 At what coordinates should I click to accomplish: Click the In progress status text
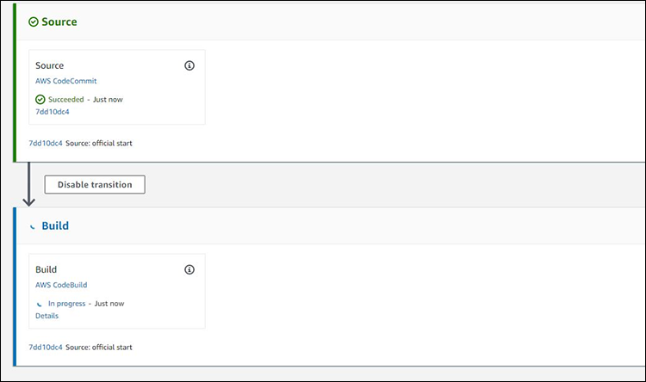pyautogui.click(x=66, y=304)
